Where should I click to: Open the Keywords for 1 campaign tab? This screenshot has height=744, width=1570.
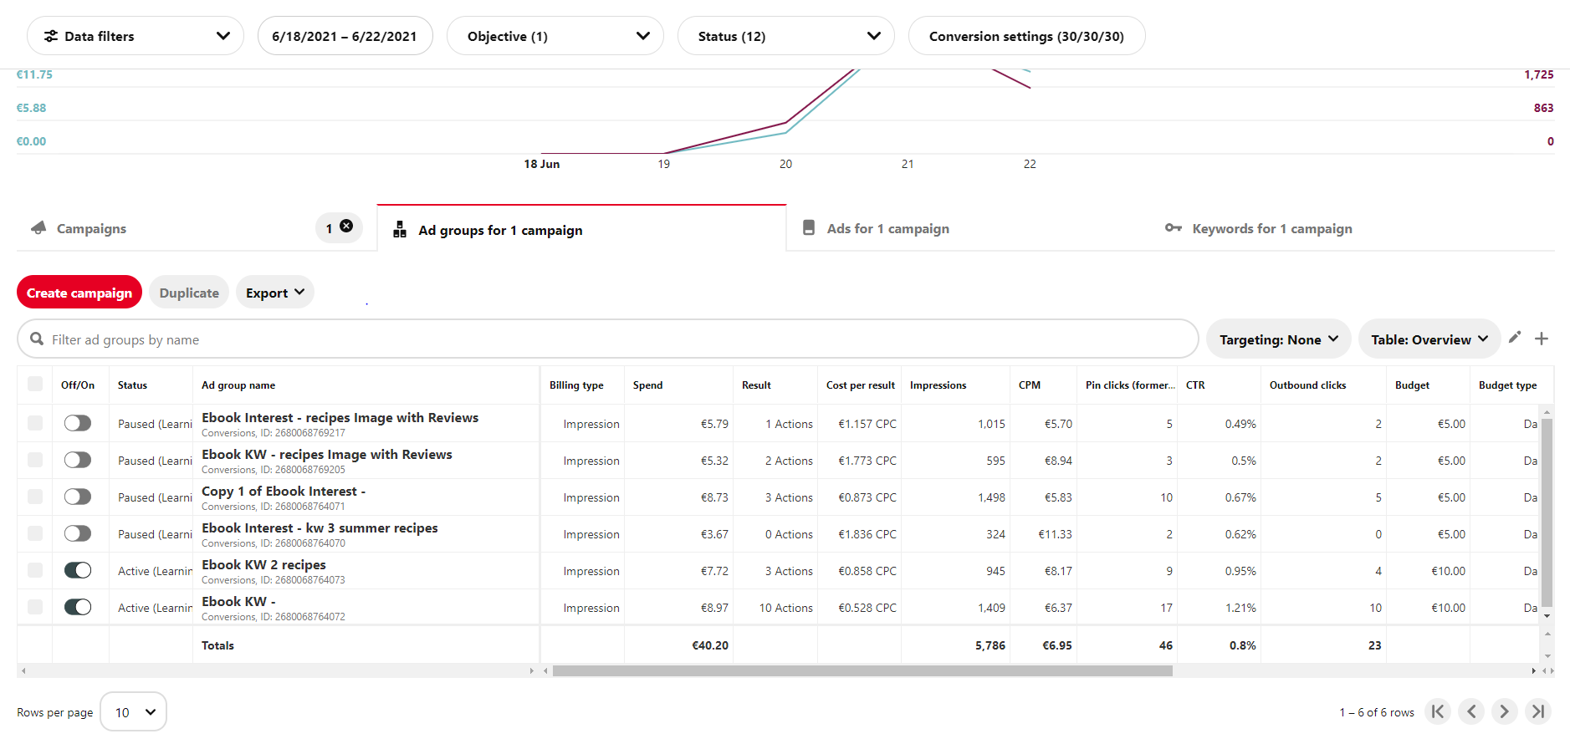[x=1271, y=229]
